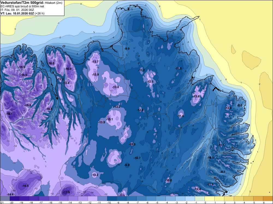The height and width of the screenshot is (204, 273).
Task: Select the -13.4 temperature value
Action: (x=66, y=83)
